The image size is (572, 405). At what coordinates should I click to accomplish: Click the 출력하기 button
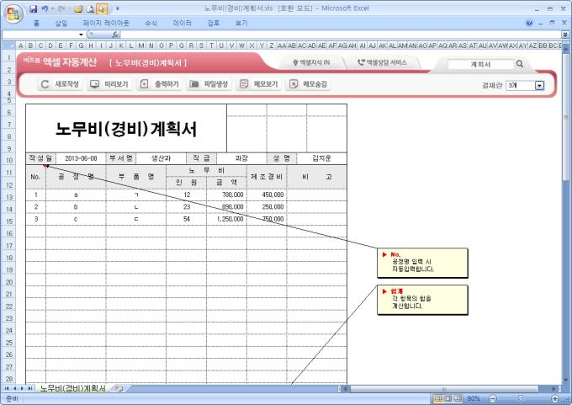[x=160, y=84]
